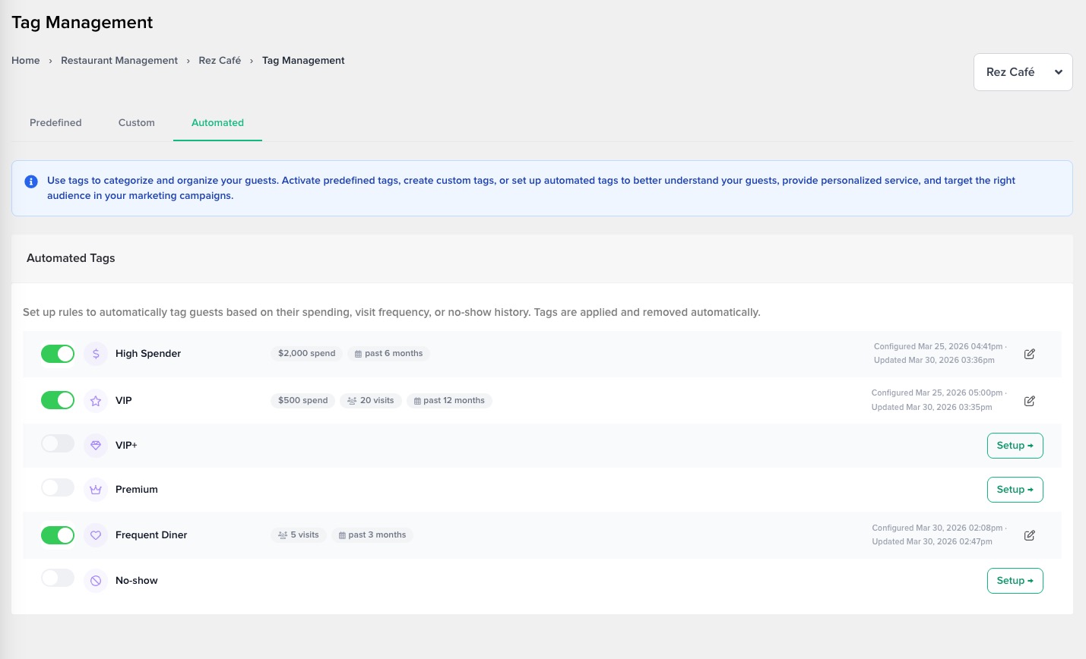Switch on the No-show toggle

(x=58, y=579)
